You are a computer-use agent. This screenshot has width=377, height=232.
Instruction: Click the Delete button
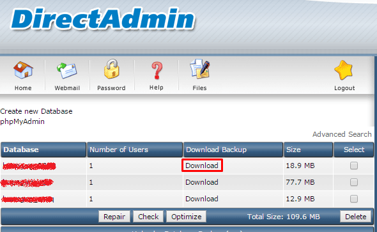356,217
